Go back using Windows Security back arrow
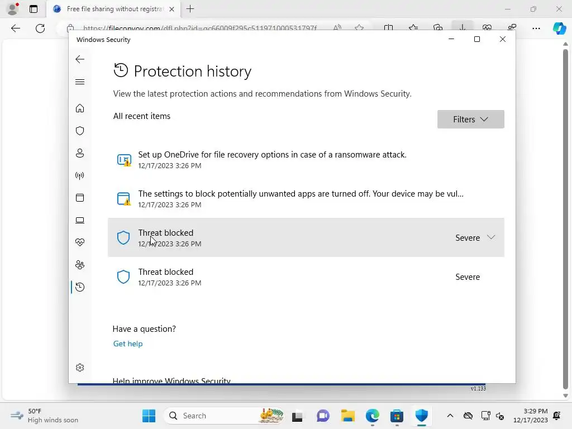The width and height of the screenshot is (572, 429). (80, 59)
